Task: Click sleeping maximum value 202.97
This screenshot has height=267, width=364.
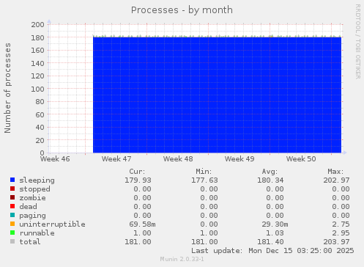Action: 336,180
